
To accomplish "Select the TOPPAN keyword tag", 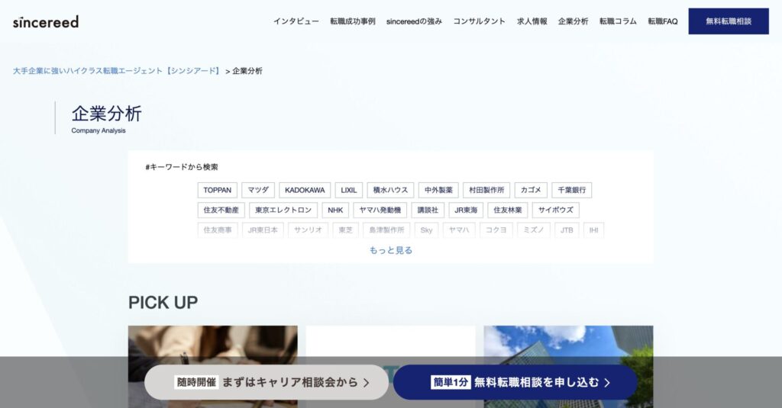I will point(218,190).
